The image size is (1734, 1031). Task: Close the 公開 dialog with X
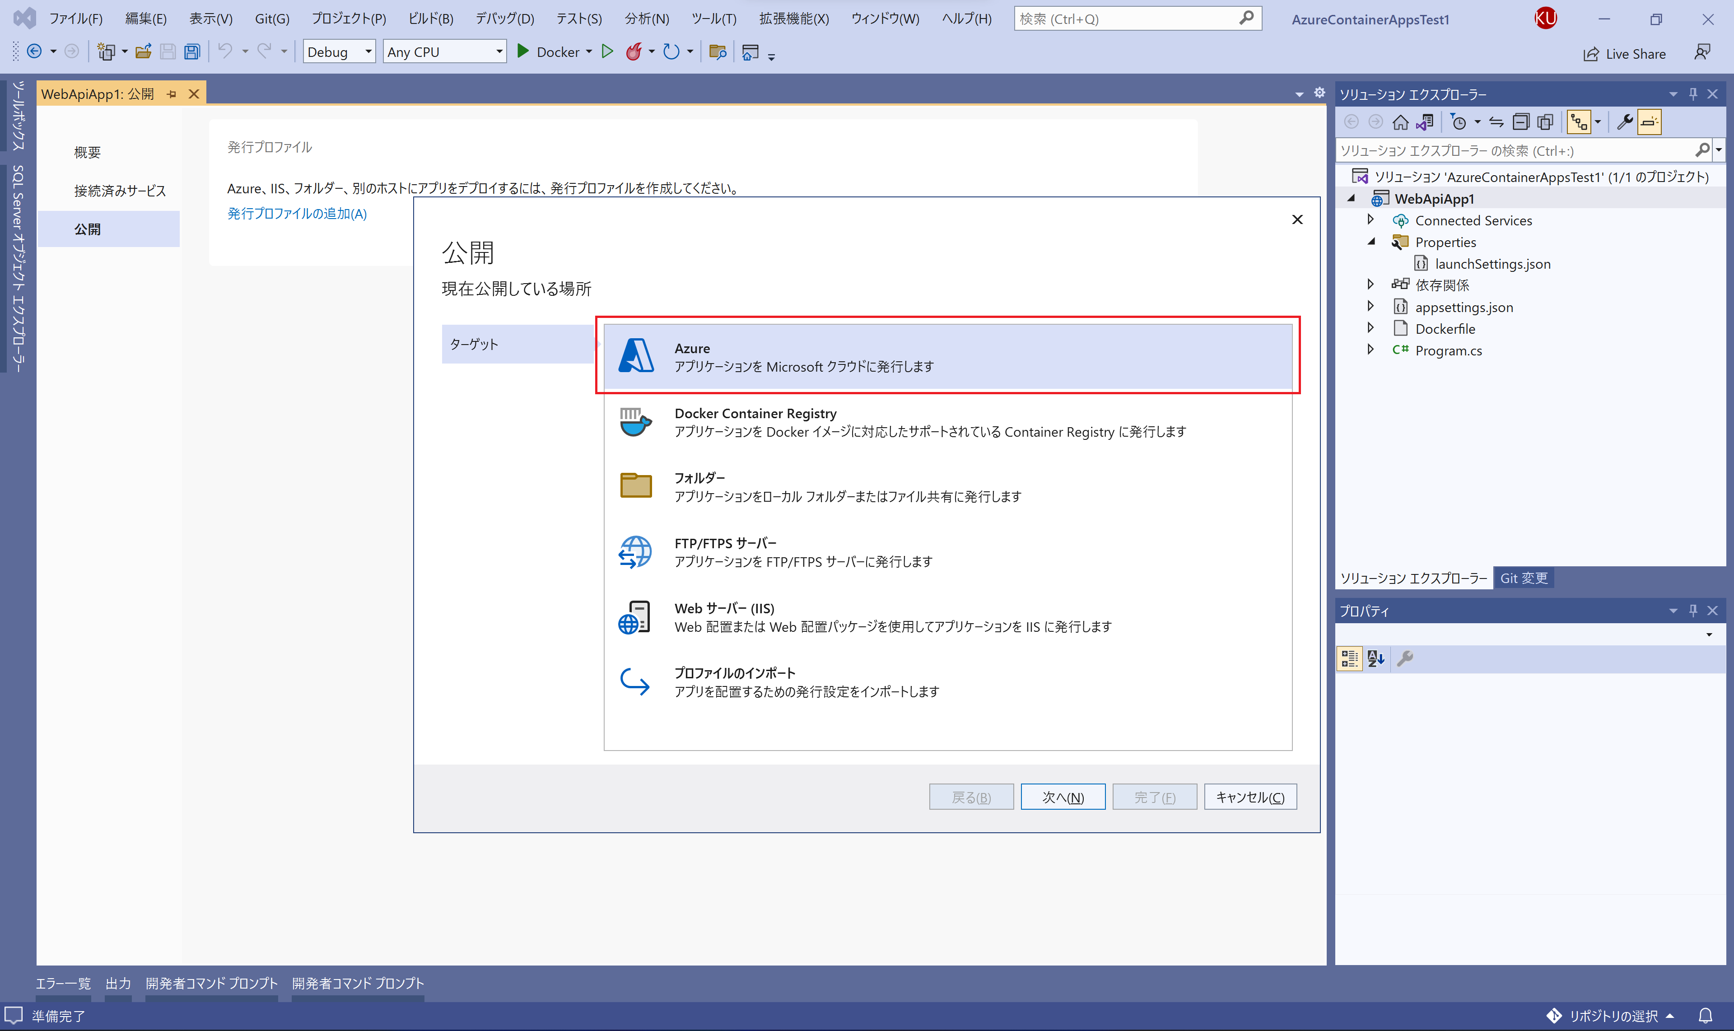click(x=1297, y=219)
